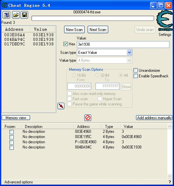Select the 32-Bit radio button
174x186 pixels.
coord(97,75)
